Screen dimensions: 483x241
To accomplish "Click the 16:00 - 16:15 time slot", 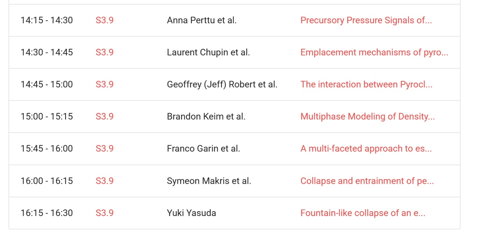I will tap(46, 181).
